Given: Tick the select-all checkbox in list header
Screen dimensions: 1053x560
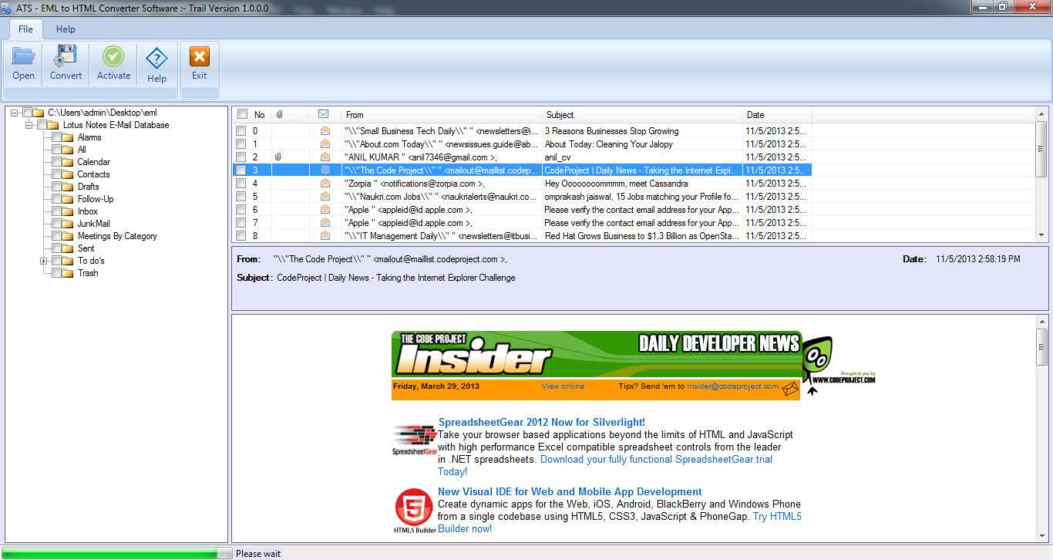Looking at the screenshot, I should click(x=242, y=114).
